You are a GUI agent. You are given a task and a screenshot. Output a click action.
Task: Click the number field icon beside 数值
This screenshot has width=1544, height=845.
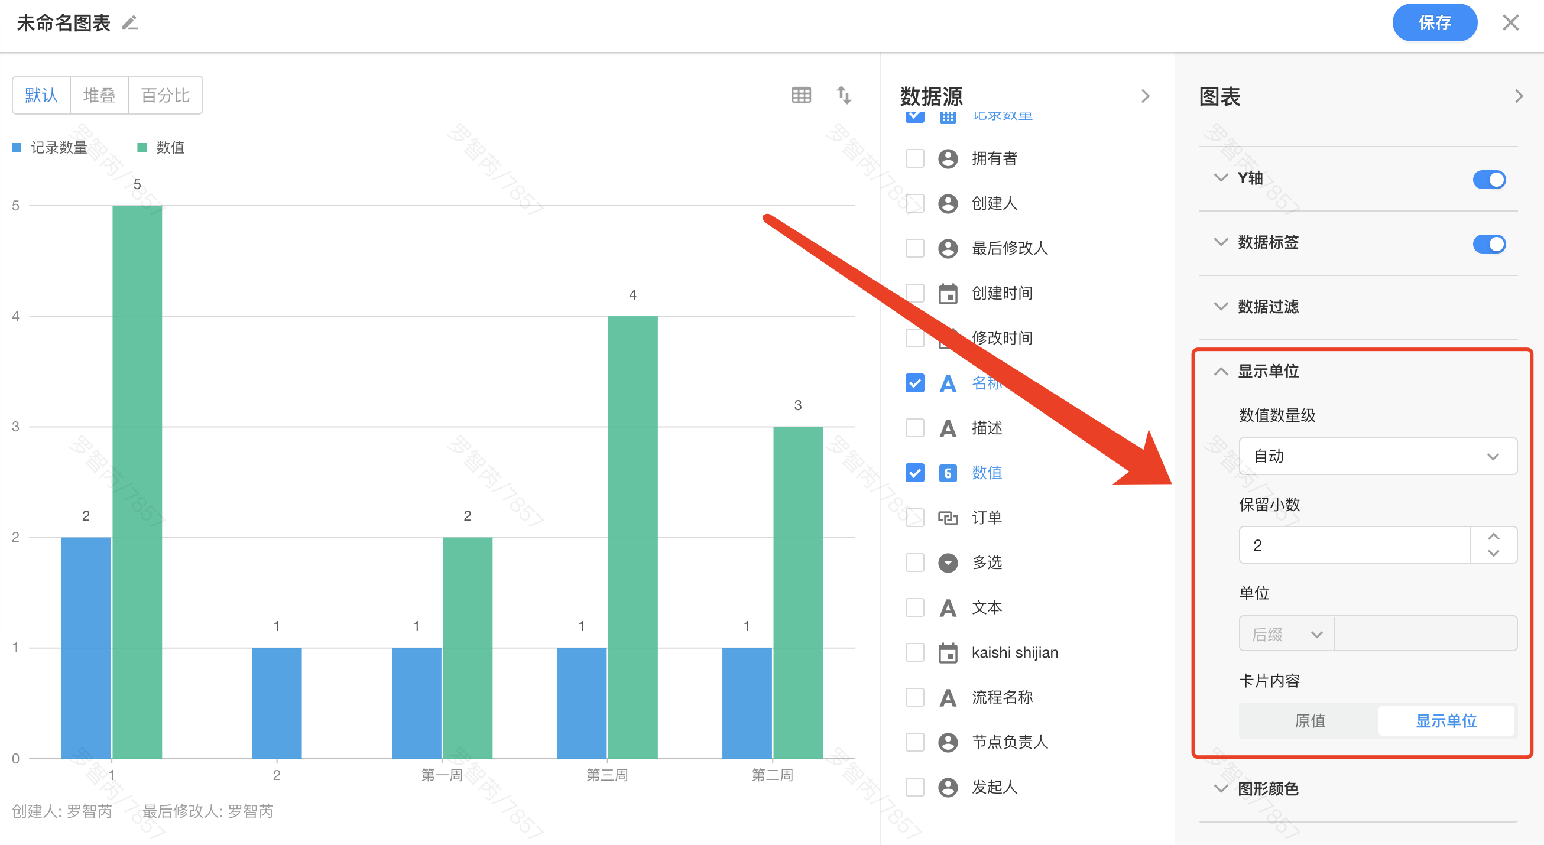point(947,473)
